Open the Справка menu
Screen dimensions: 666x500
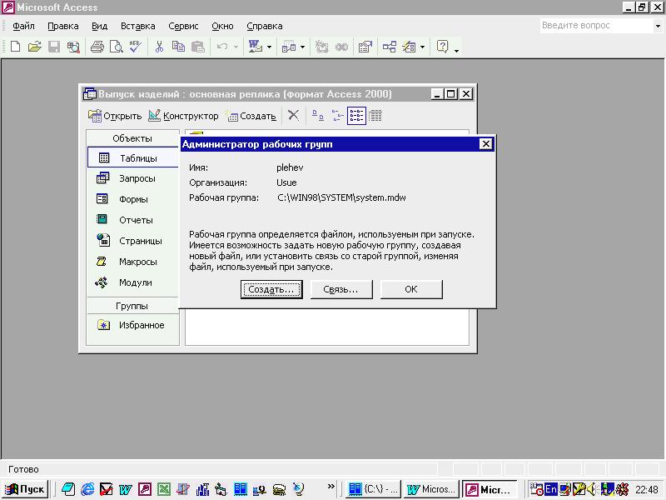coord(264,26)
